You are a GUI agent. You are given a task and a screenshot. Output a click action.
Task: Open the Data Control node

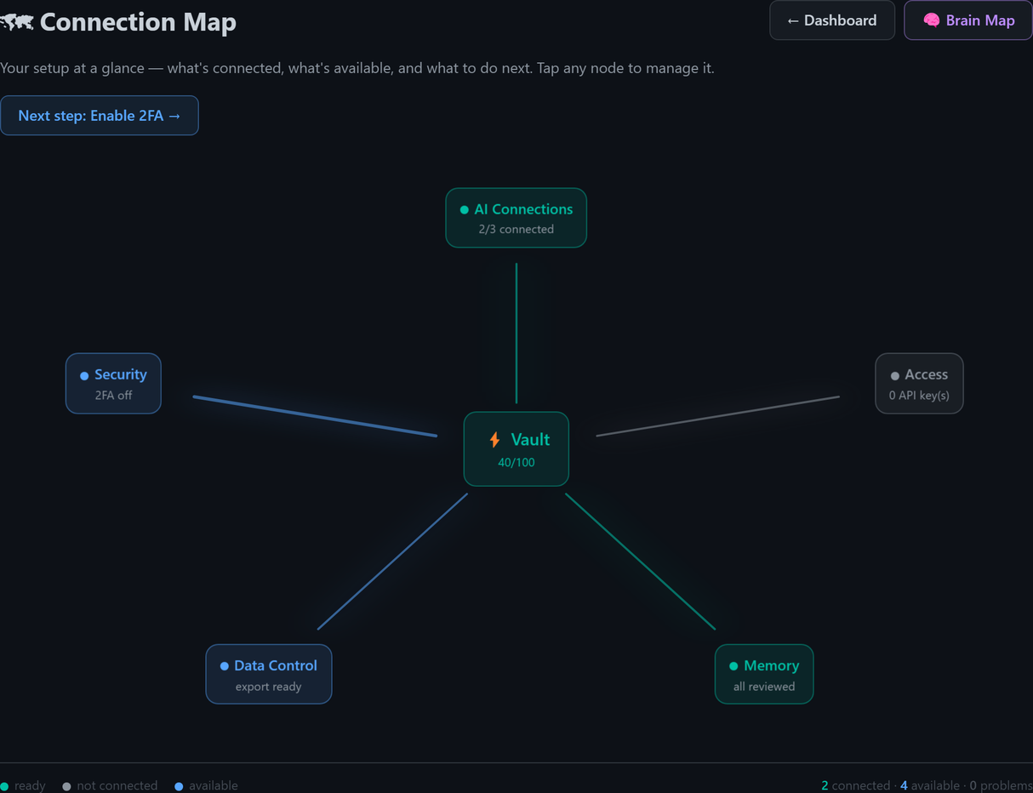(x=269, y=674)
